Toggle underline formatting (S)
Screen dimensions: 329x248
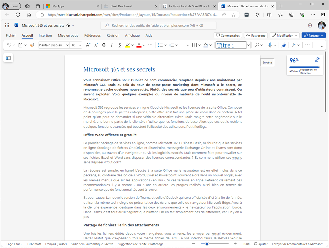coord(120,45)
